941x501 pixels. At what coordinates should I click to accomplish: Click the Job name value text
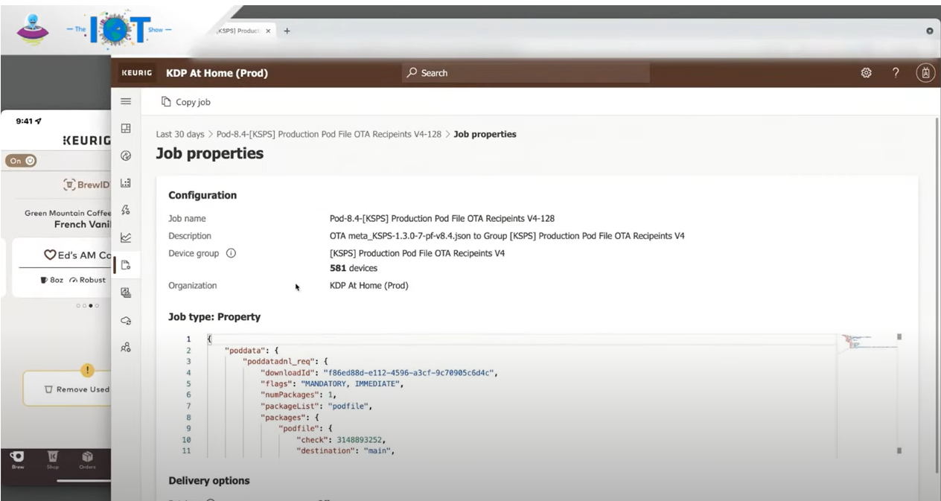(x=442, y=219)
